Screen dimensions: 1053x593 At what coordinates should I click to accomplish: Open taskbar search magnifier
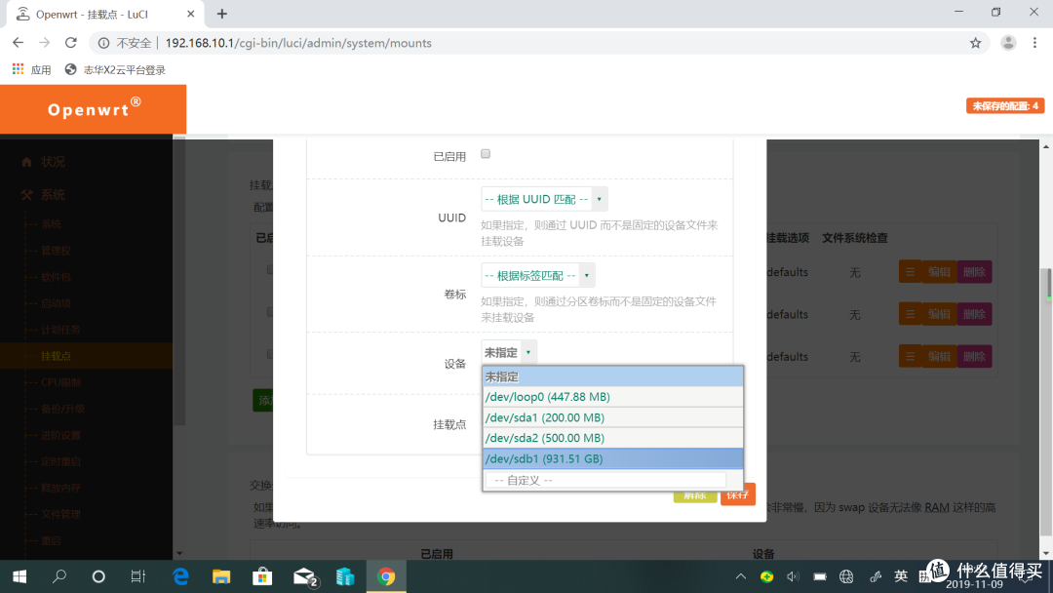(59, 576)
